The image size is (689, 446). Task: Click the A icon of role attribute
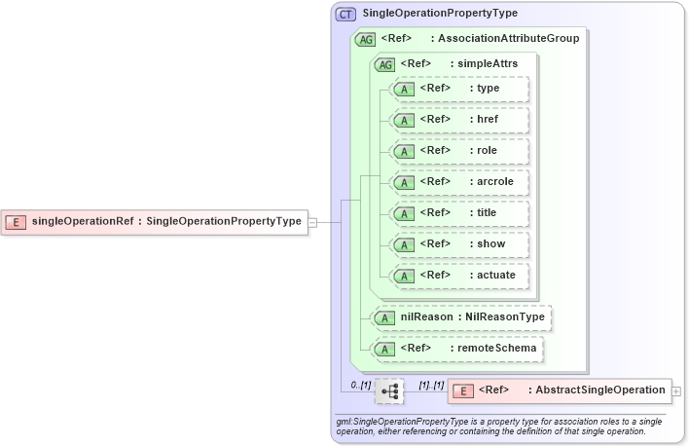(404, 152)
